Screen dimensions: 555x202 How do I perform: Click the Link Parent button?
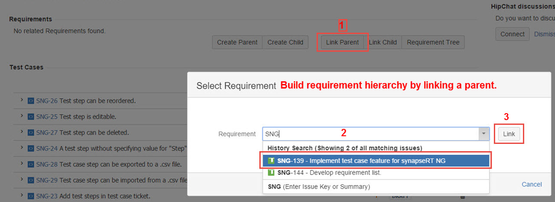(x=342, y=42)
